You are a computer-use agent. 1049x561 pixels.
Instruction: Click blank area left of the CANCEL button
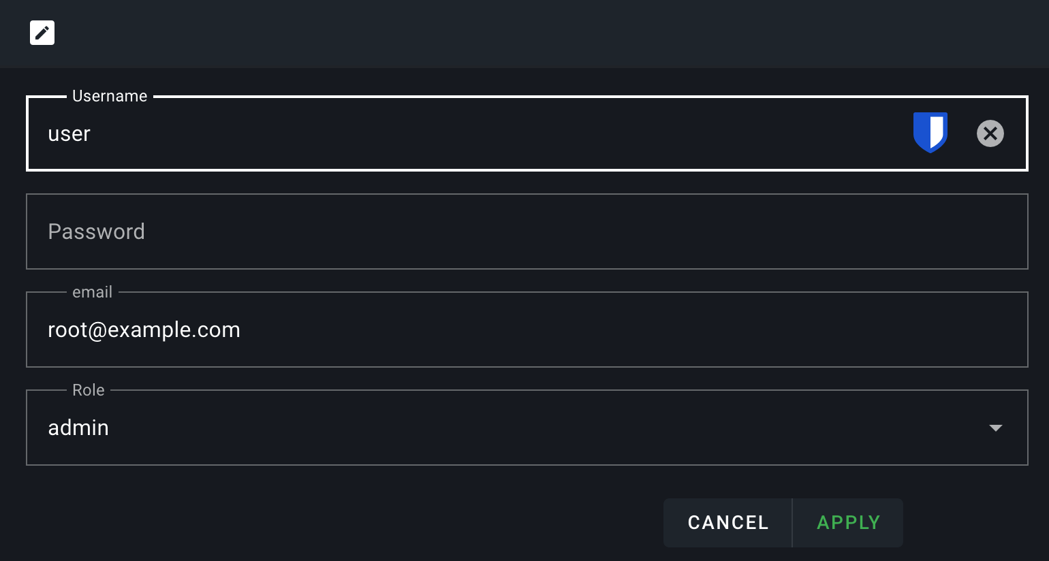click(341, 523)
